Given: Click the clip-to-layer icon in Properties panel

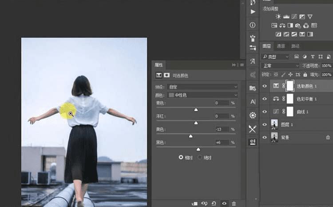Looking at the screenshot, I should (194, 203).
